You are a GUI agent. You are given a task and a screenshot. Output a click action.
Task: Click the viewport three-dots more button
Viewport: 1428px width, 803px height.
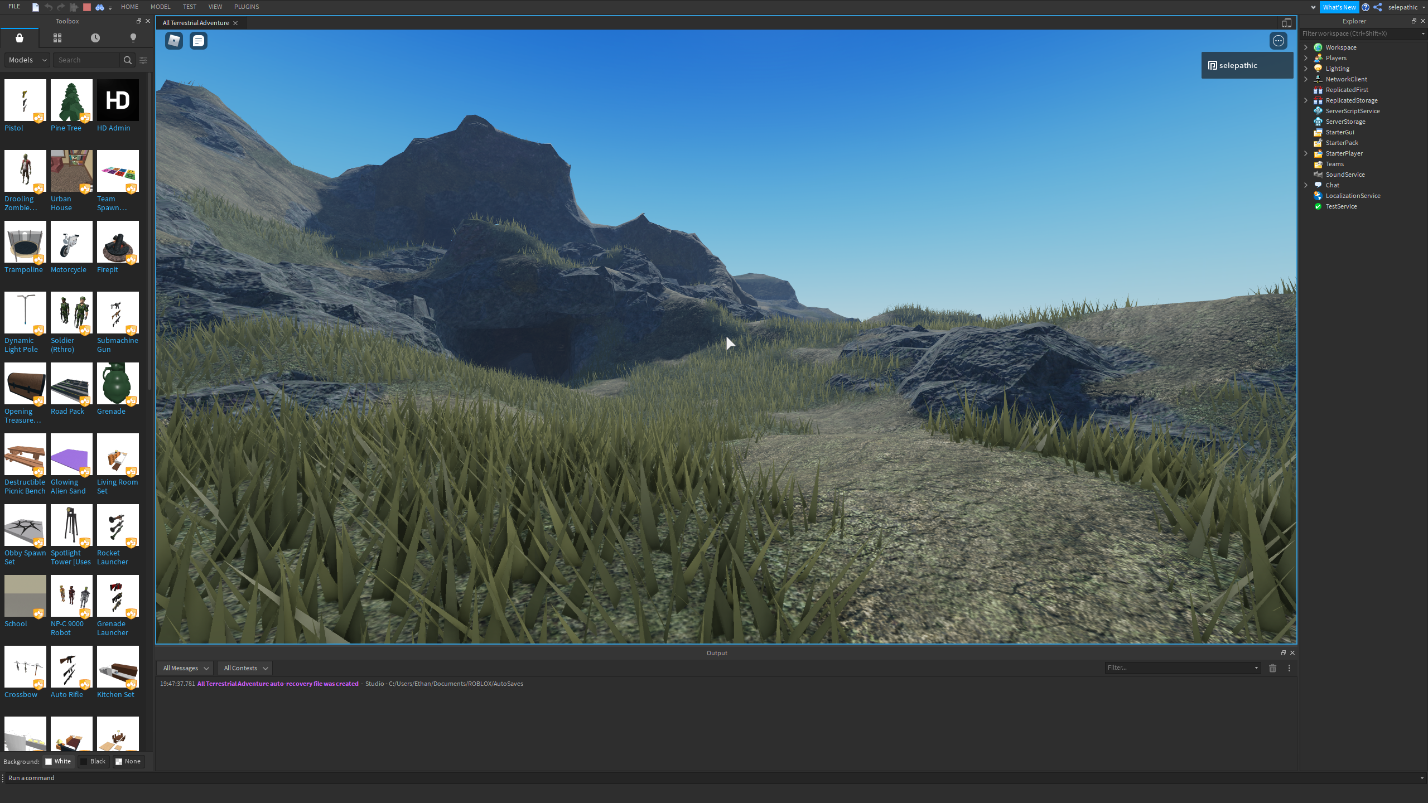(x=1278, y=41)
